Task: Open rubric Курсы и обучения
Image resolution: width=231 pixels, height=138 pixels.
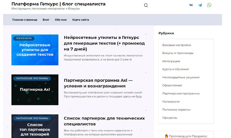Action: [x=175, y=69]
